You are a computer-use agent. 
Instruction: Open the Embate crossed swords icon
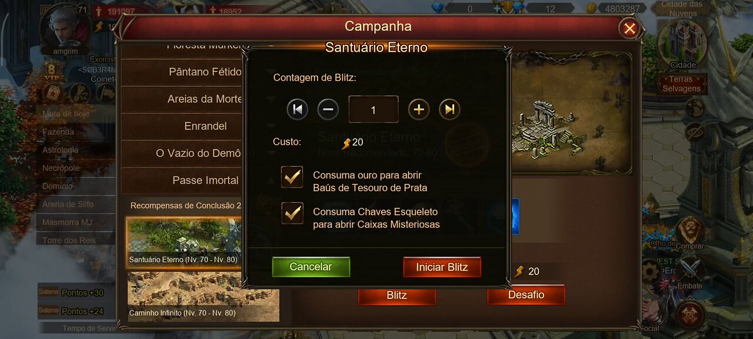[x=689, y=272]
